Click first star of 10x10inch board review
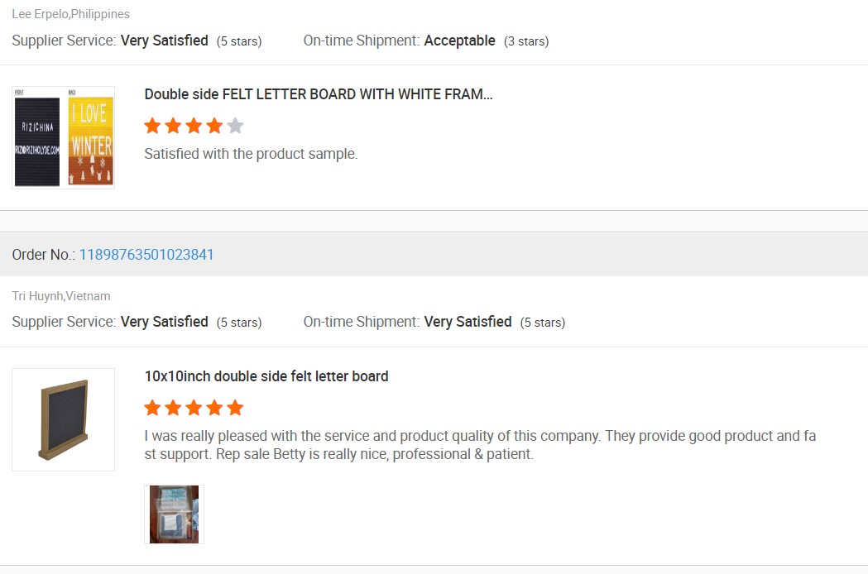 (153, 408)
